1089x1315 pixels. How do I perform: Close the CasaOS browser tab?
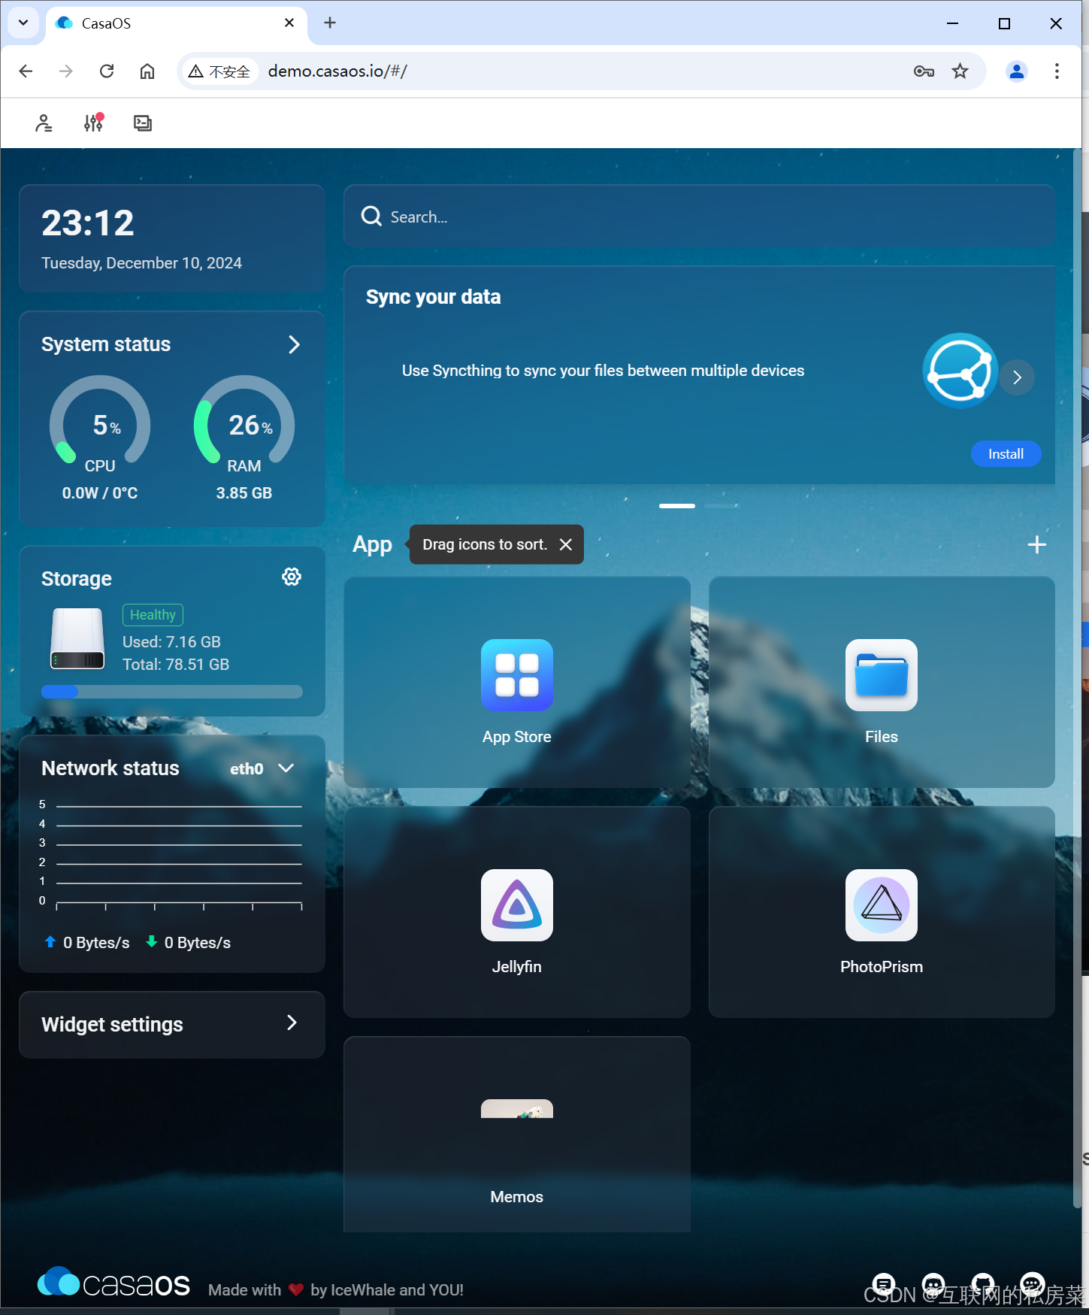click(289, 23)
